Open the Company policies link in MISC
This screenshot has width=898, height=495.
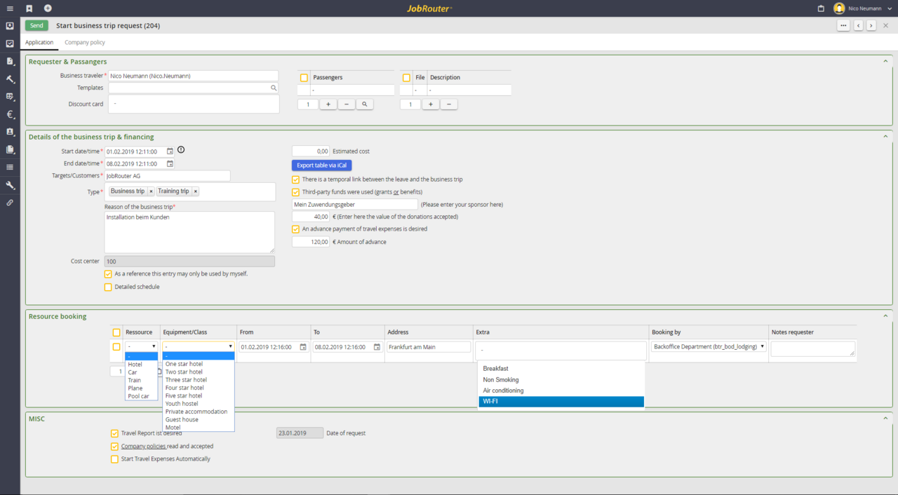144,446
